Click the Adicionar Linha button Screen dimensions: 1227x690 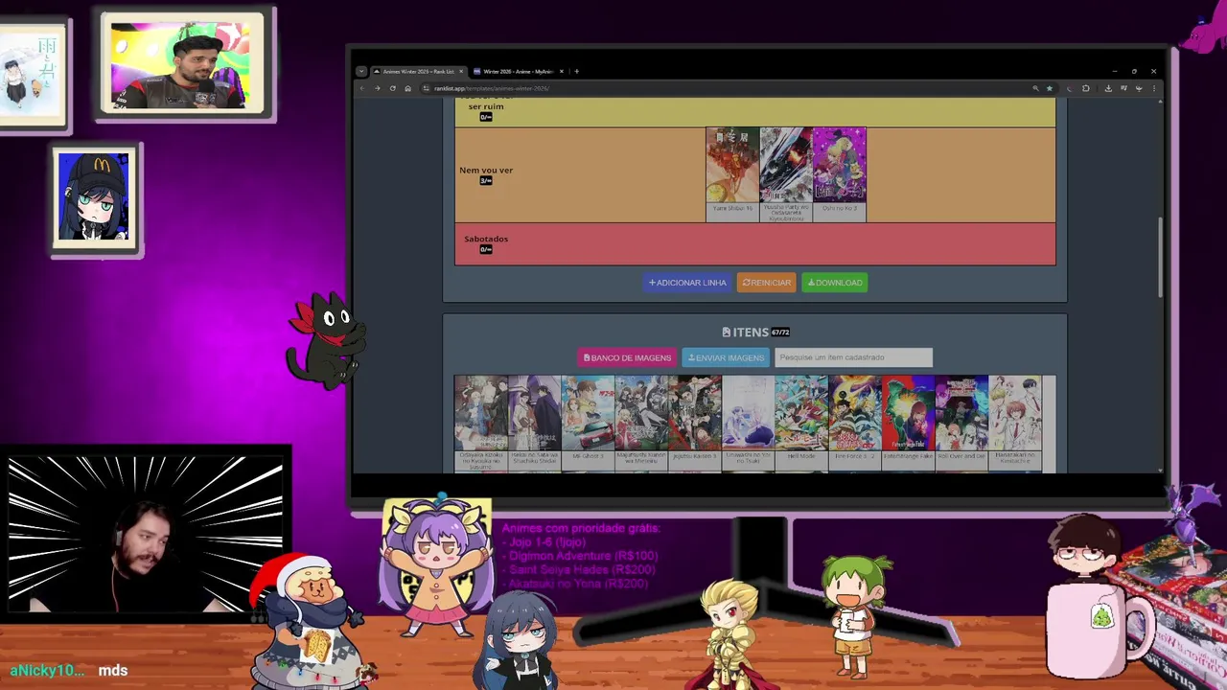[x=687, y=283]
